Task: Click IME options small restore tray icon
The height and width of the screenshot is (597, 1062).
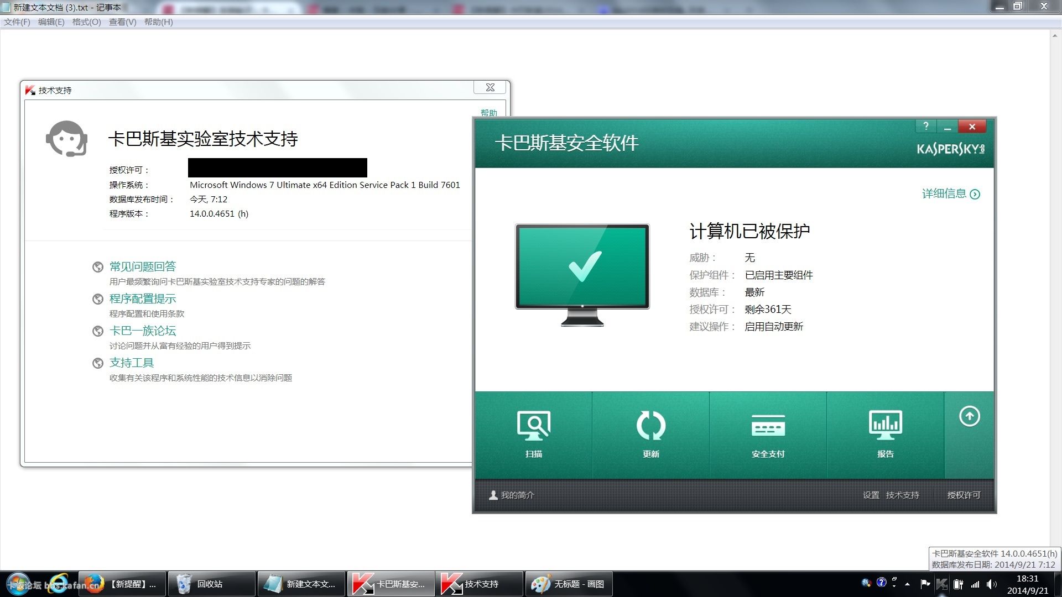Action: click(x=894, y=578)
